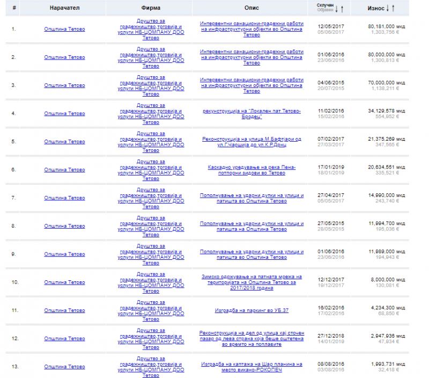
Task: Open Изградба на паркинг во УБ.37 link
Action: click(x=252, y=310)
